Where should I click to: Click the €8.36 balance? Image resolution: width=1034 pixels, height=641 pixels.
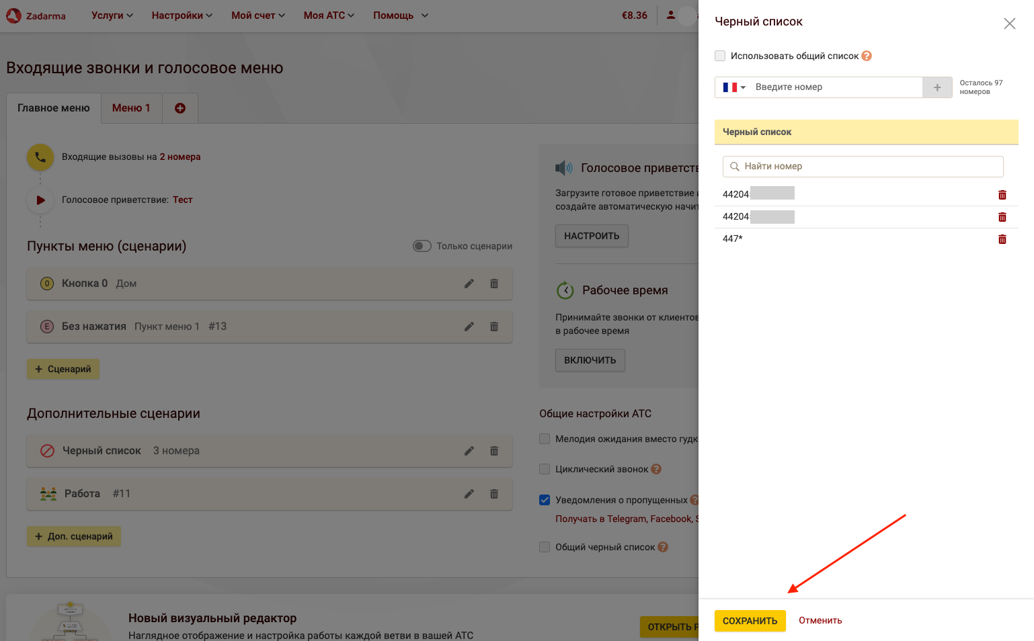(x=635, y=15)
